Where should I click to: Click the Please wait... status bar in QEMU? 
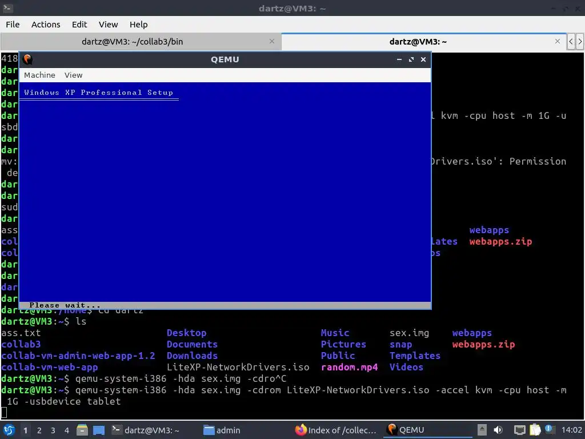coord(225,305)
